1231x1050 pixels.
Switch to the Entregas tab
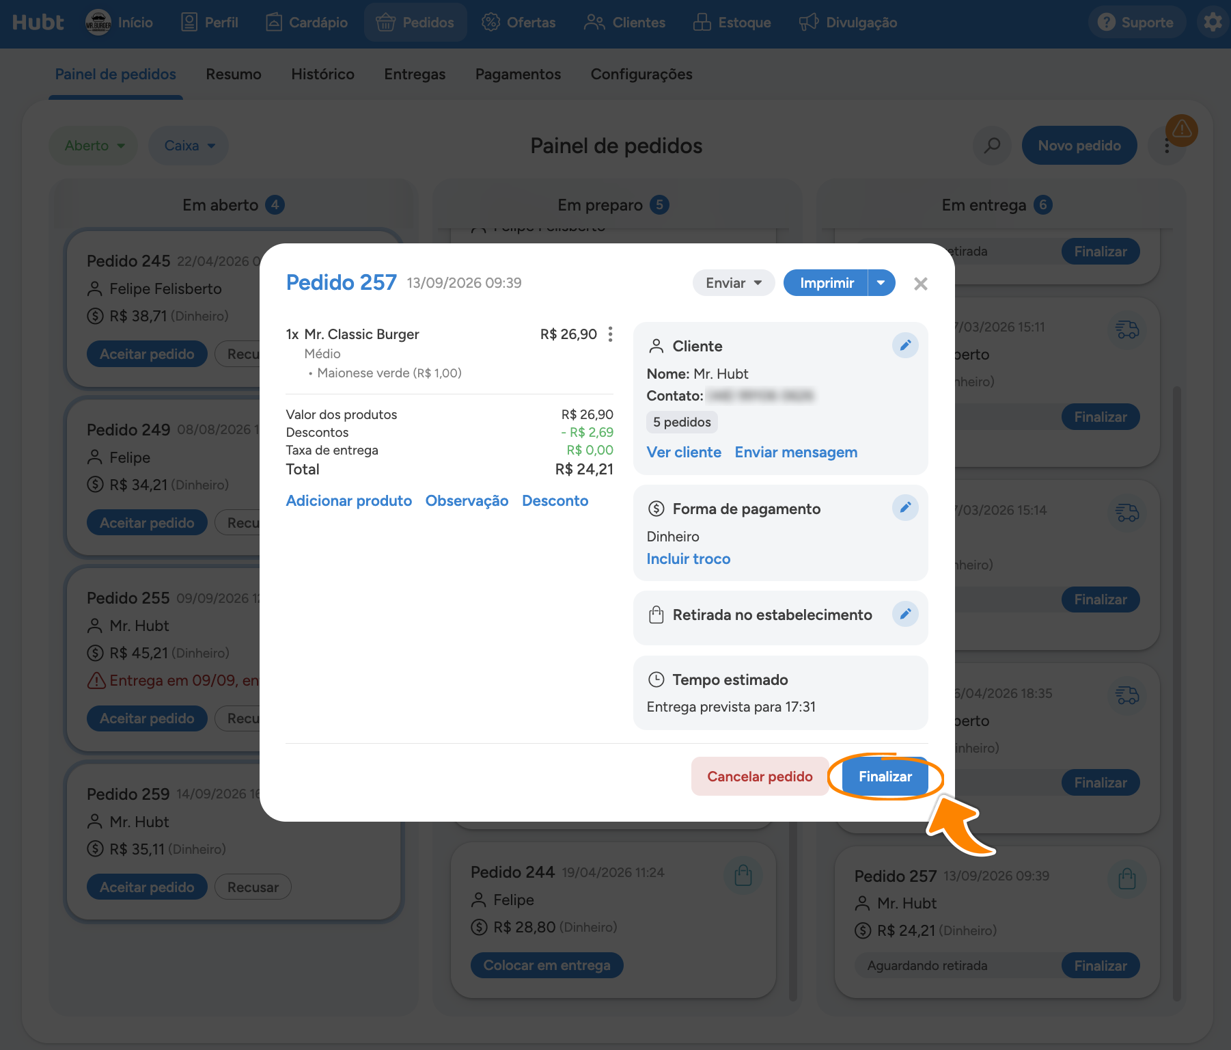click(x=415, y=74)
